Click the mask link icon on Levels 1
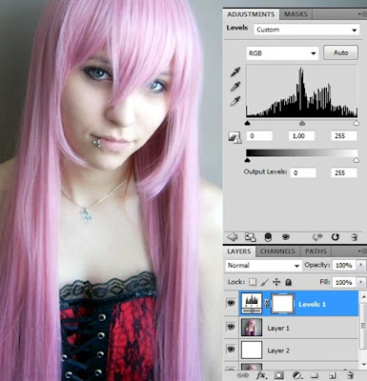The height and width of the screenshot is (381, 367). (267, 304)
